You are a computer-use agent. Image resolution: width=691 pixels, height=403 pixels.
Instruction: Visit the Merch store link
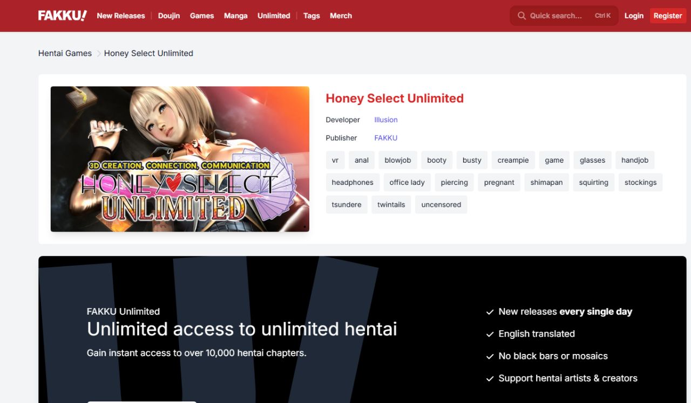[x=341, y=16]
